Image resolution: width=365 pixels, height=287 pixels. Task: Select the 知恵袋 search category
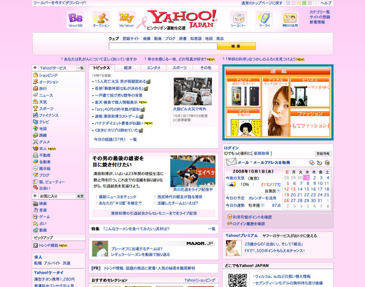196,39
